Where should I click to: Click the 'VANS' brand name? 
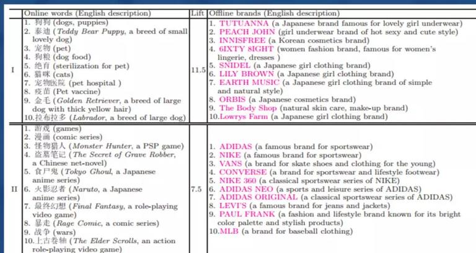(231, 164)
